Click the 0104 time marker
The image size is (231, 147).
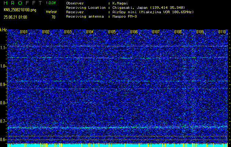[90, 32]
